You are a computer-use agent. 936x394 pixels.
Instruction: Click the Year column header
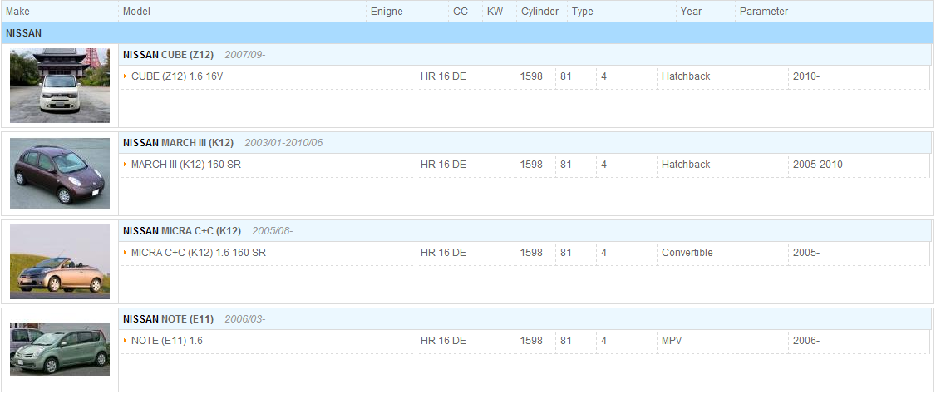692,12
